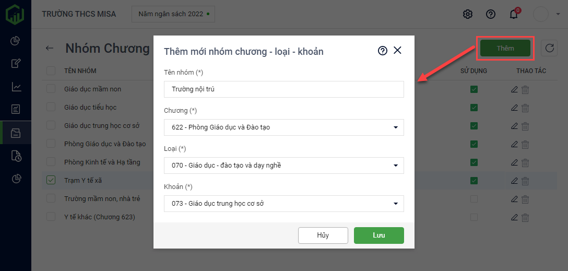
Task: Open the notifications bell icon
Action: pyautogui.click(x=514, y=14)
